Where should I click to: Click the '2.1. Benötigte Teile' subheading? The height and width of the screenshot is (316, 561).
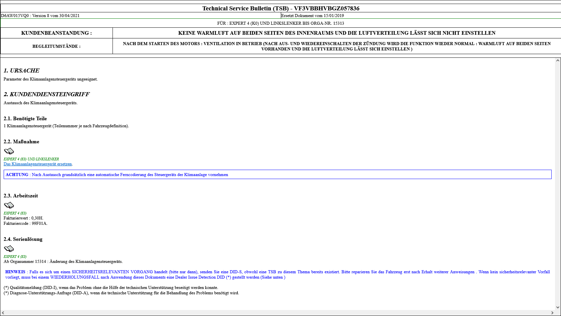pyautogui.click(x=25, y=119)
